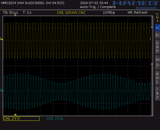The width and height of the screenshot is (160, 130).
Task: Click the Auto-Trig. / Complete status text
Action: [x=98, y=7]
